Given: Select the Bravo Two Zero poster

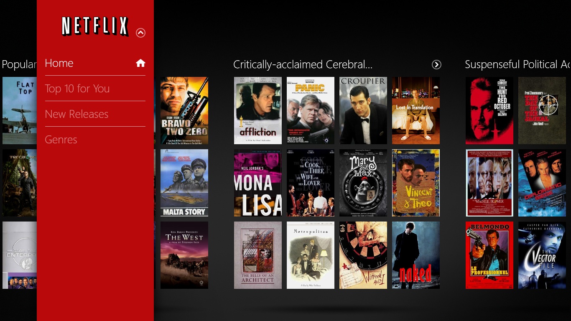Looking at the screenshot, I should click(x=184, y=110).
